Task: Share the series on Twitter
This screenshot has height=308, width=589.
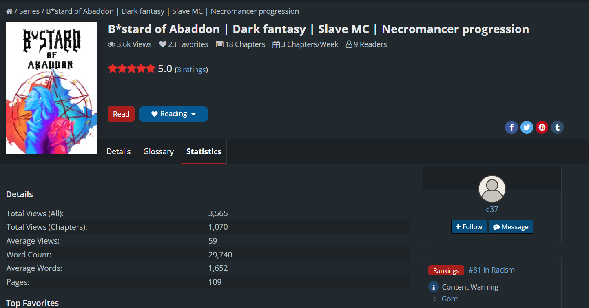Action: [x=527, y=127]
